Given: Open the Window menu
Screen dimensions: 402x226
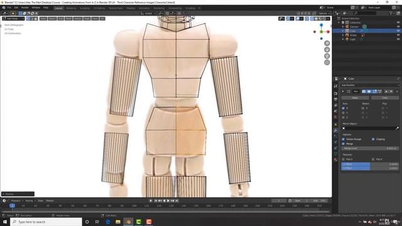Looking at the screenshot, I should point(36,8).
